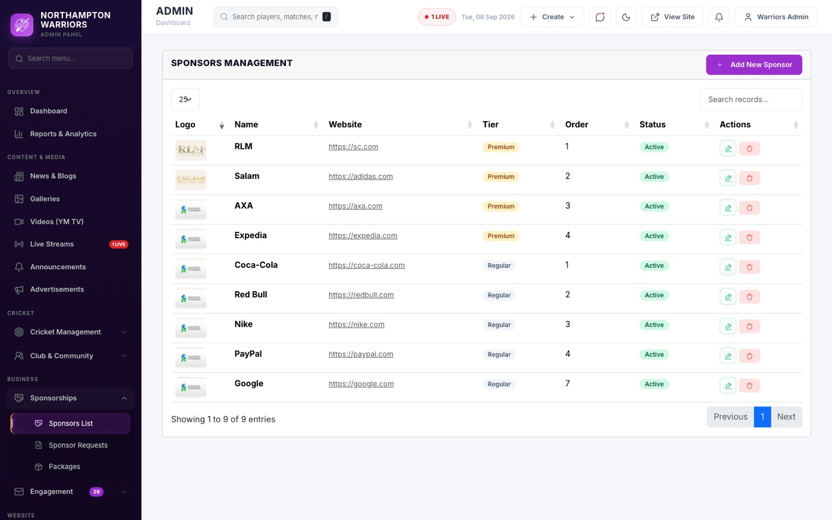Delete the RLM sponsor
The height and width of the screenshot is (520, 832).
(749, 149)
